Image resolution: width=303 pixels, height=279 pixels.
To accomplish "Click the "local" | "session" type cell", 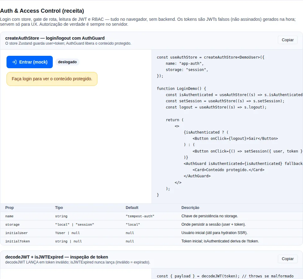I will pyautogui.click(x=75, y=224).
